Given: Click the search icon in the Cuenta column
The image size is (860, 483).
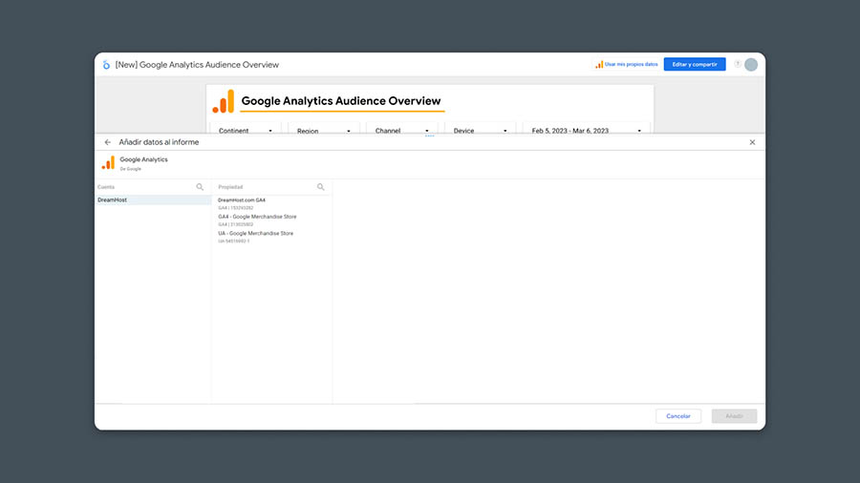Looking at the screenshot, I should (200, 187).
